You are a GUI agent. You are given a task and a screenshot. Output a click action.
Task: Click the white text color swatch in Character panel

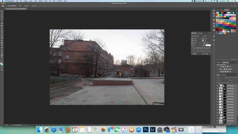coord(208,45)
